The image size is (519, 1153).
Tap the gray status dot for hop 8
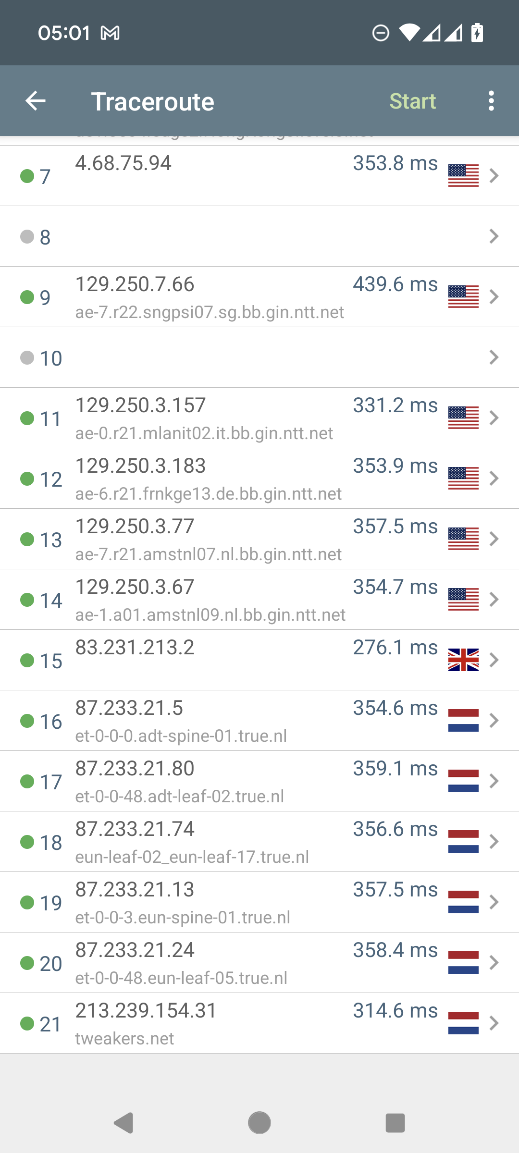pyautogui.click(x=27, y=236)
